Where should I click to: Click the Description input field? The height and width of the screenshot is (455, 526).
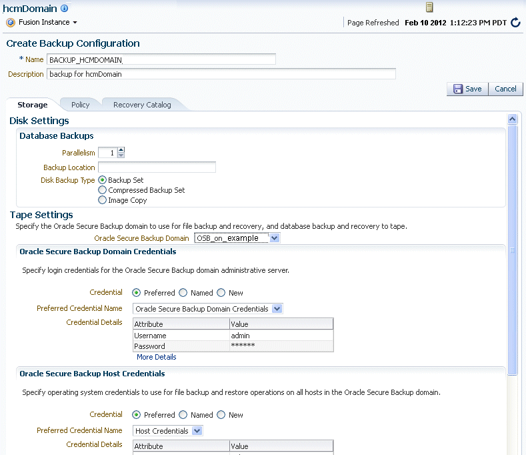point(221,74)
